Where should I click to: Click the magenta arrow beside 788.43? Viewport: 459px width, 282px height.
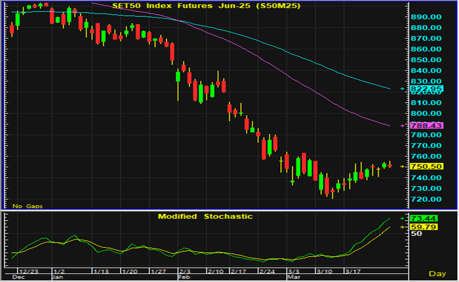click(402, 126)
